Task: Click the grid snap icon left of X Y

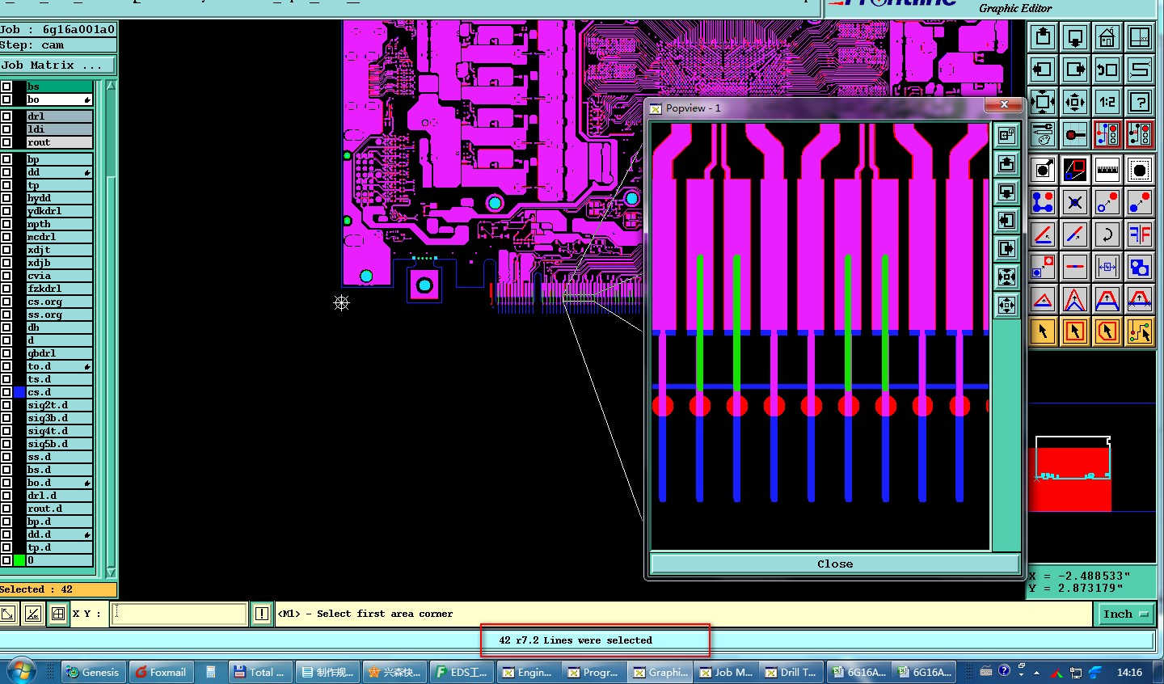Action: (x=58, y=614)
